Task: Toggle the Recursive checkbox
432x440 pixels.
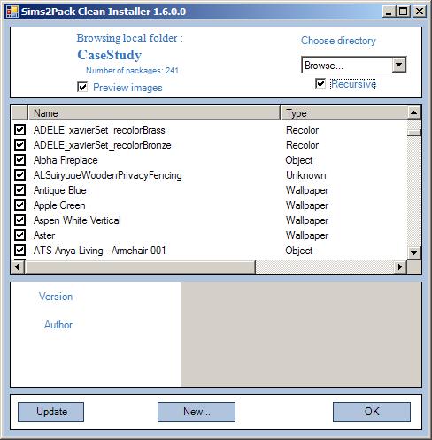Action: coord(320,83)
